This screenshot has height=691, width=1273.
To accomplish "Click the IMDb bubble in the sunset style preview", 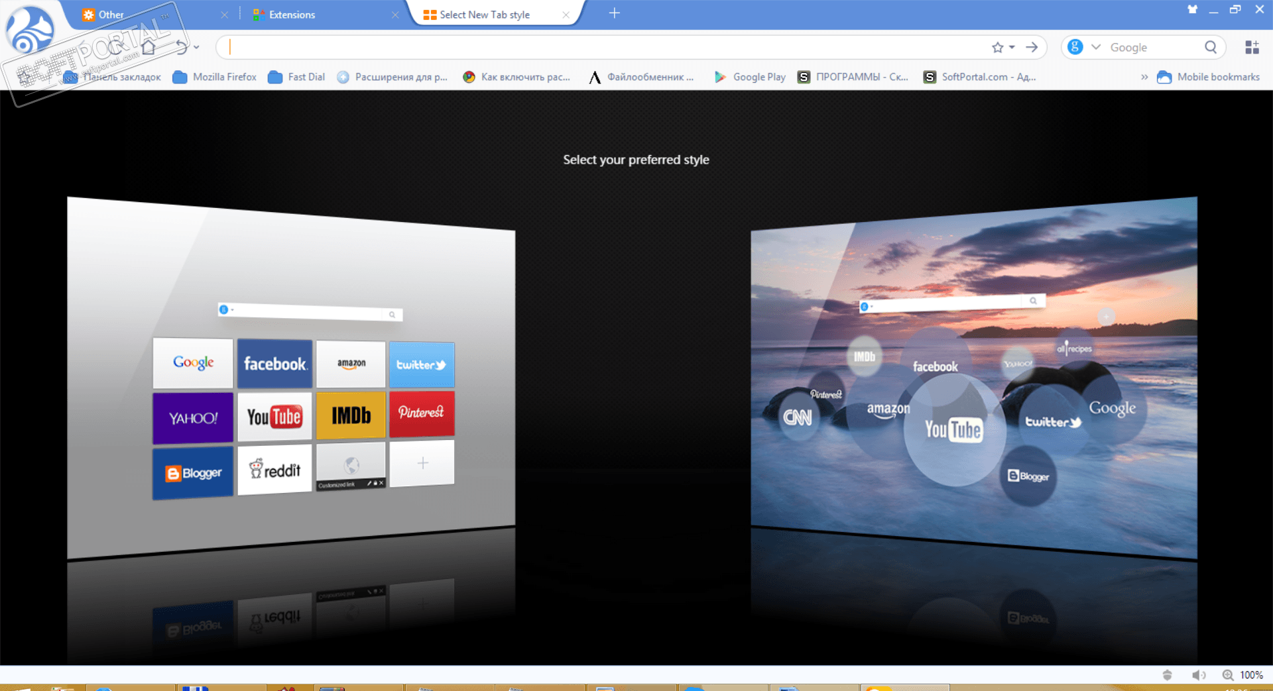I will (x=865, y=356).
